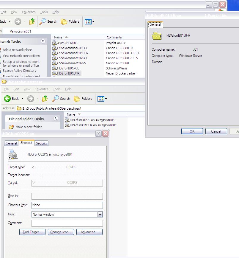Switch to General tab in shortcut properties
The height and width of the screenshot is (258, 239).
11,143
